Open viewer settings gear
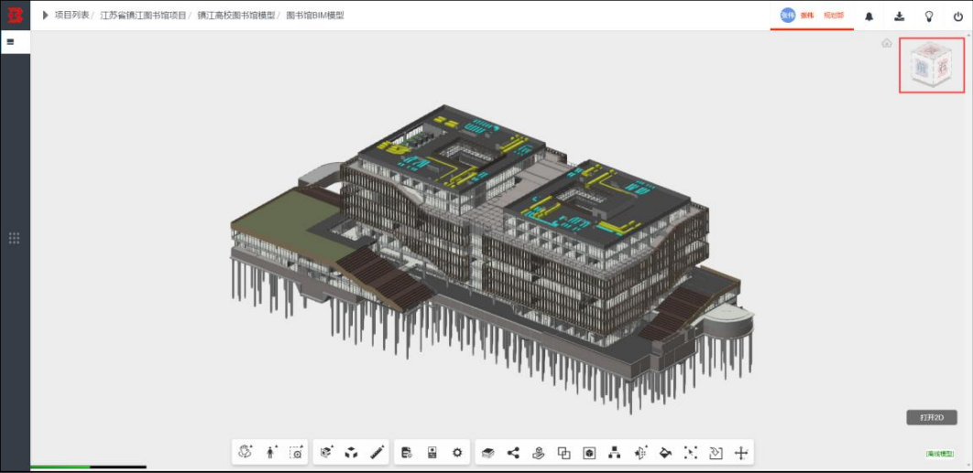This screenshot has width=973, height=473. coord(457,453)
